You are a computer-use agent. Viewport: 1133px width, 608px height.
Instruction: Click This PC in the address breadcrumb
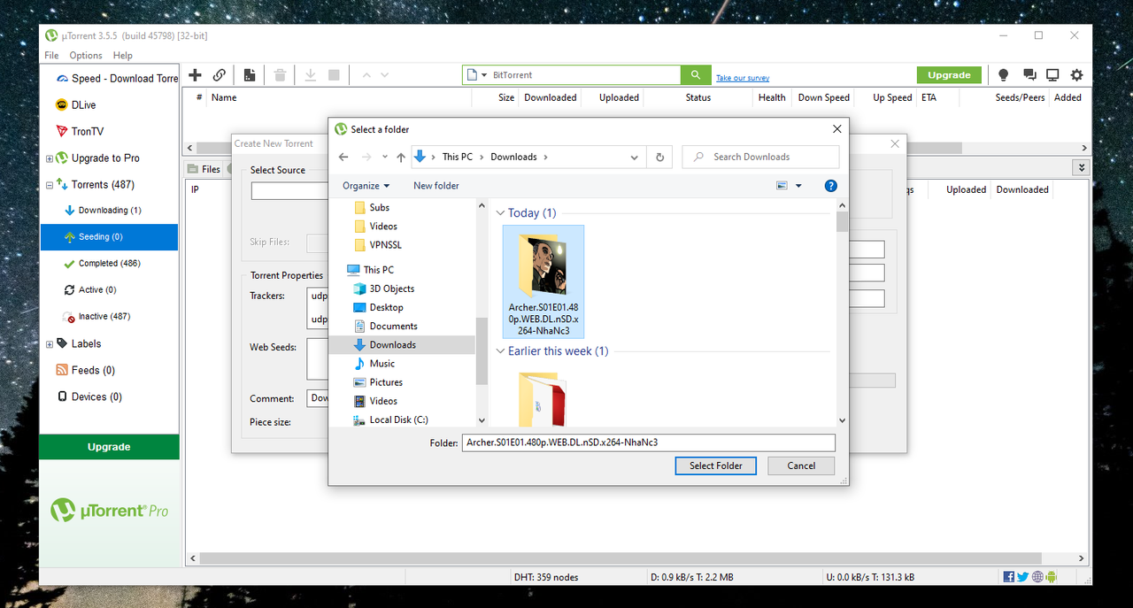point(458,157)
